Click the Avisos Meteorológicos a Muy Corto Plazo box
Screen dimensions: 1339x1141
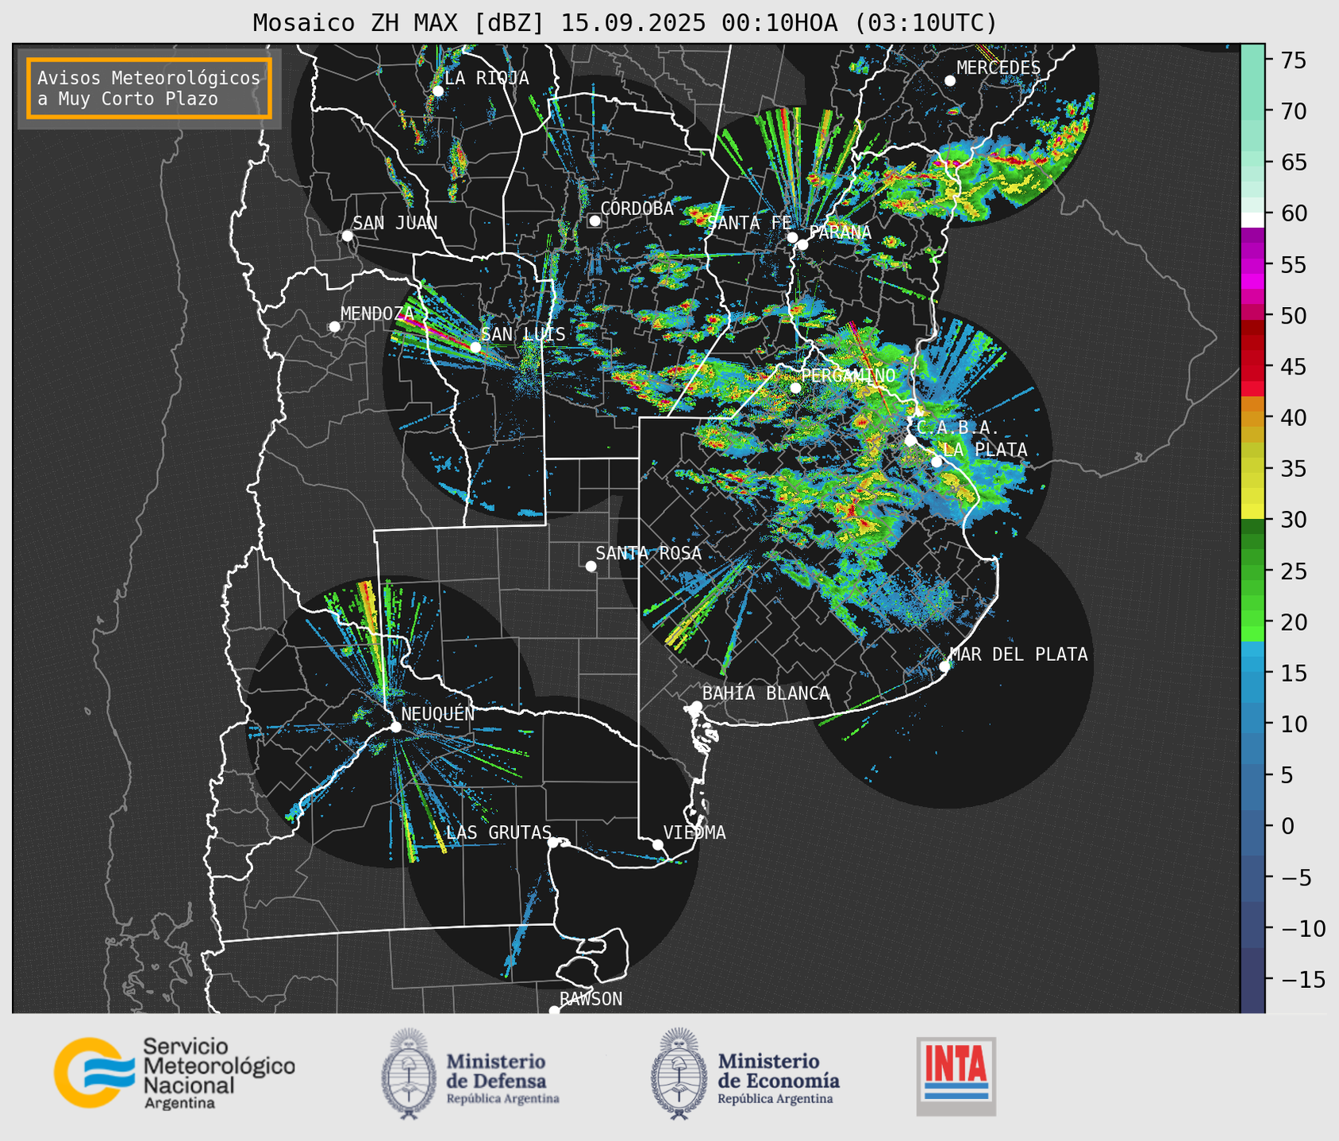149,88
